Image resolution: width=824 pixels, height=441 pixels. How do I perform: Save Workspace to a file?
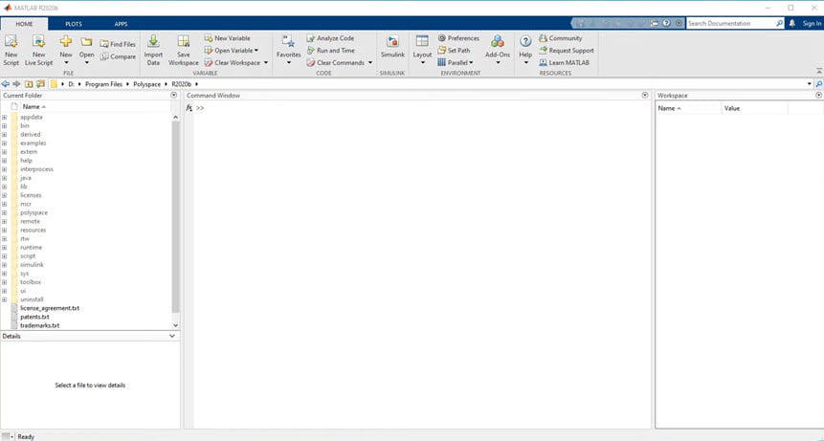(x=184, y=51)
